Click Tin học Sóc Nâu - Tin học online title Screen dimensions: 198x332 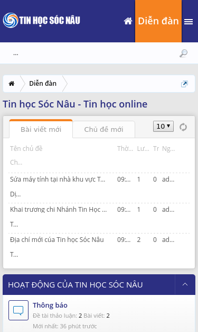pyautogui.click(x=75, y=104)
